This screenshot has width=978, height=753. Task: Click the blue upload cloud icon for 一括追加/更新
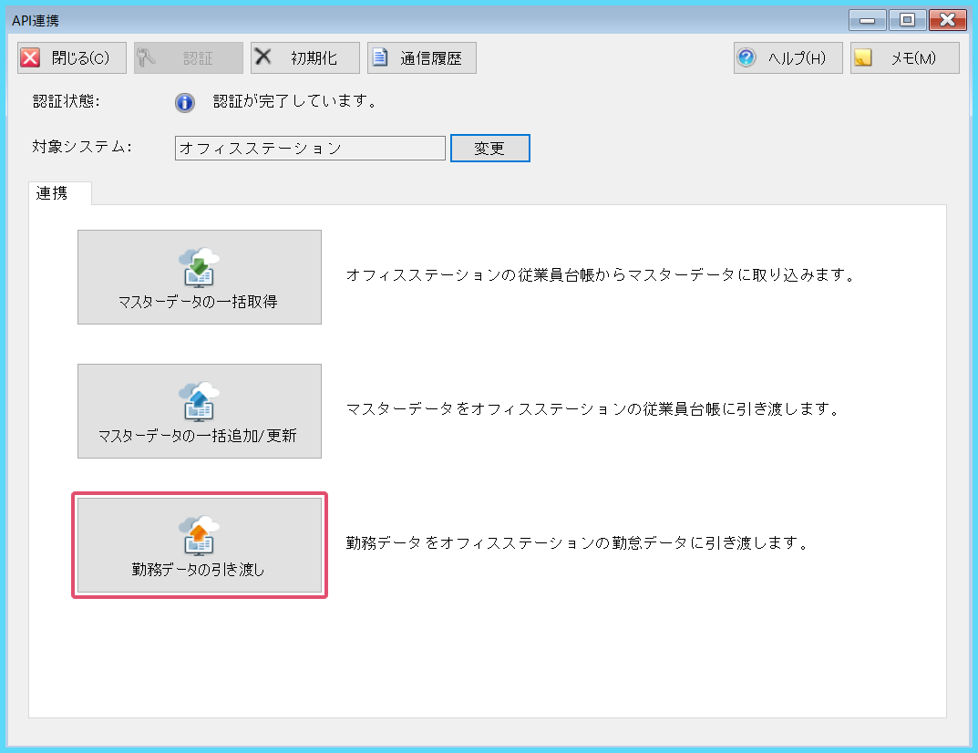click(199, 402)
